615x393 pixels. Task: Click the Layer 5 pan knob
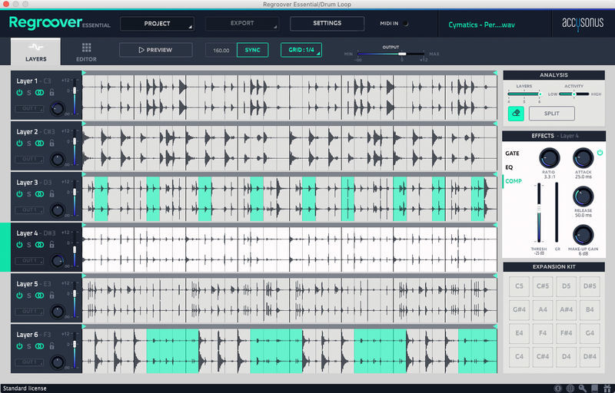coord(58,312)
